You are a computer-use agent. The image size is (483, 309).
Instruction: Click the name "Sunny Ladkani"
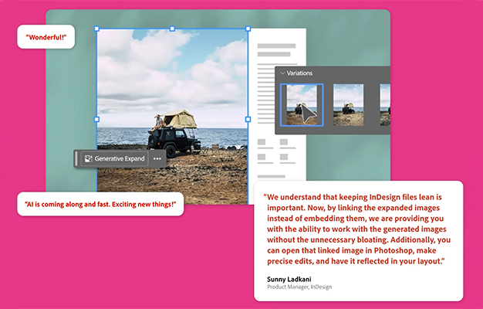(289, 279)
